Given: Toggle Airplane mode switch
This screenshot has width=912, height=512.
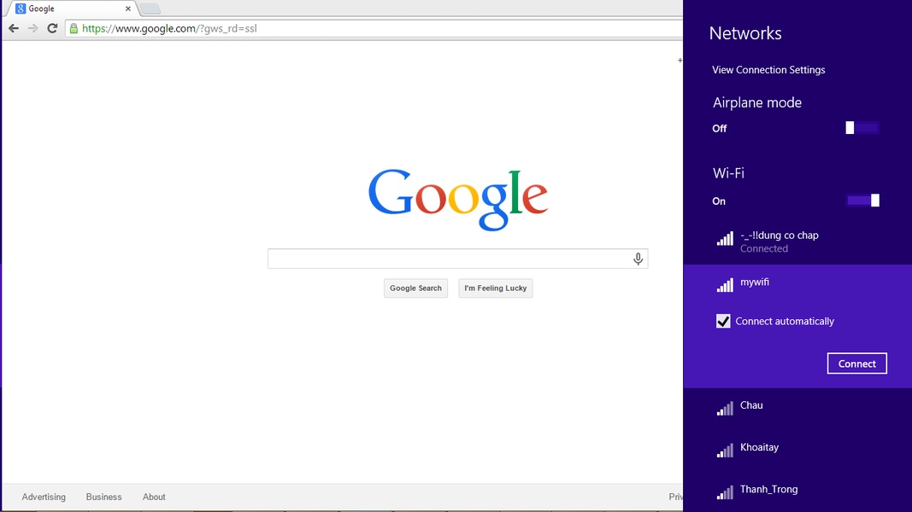Looking at the screenshot, I should [x=862, y=128].
